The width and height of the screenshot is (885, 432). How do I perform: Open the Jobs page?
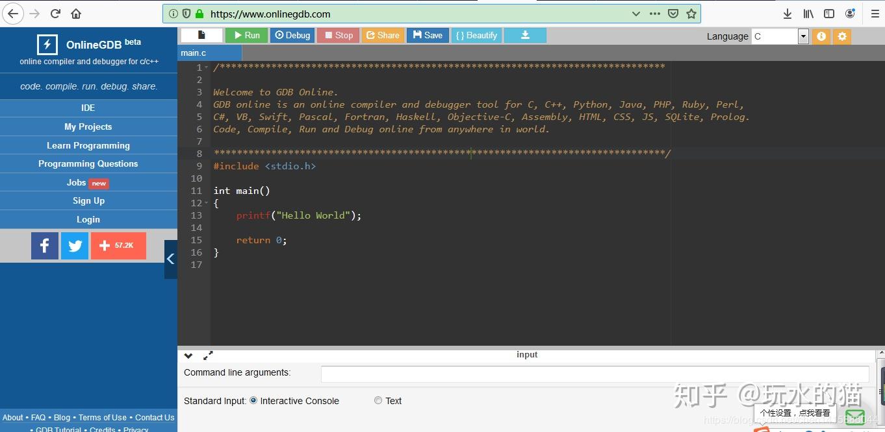(88, 182)
